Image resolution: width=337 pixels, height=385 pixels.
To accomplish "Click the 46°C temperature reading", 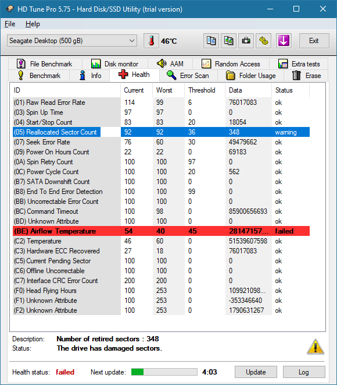I will click(168, 41).
